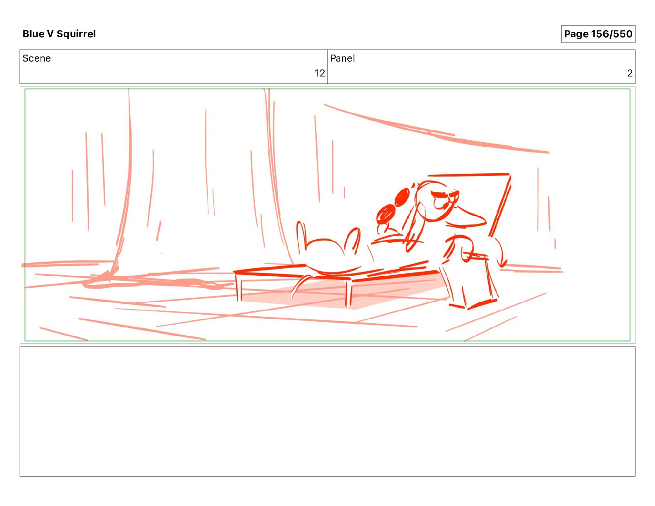This screenshot has width=655, height=506.
Task: Click the 'Page 156/550' page indicator
Action: (x=598, y=34)
